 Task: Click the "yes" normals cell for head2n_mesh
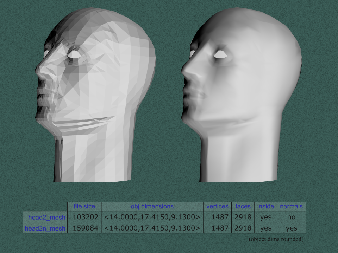click(291, 228)
